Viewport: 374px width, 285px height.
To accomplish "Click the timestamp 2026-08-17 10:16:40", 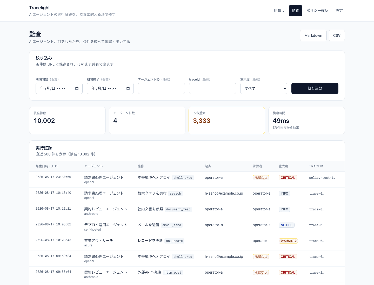I will (53, 193).
